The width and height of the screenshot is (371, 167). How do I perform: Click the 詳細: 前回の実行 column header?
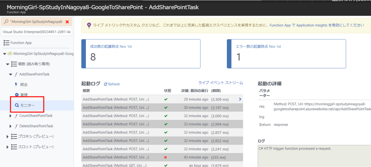point(195,91)
